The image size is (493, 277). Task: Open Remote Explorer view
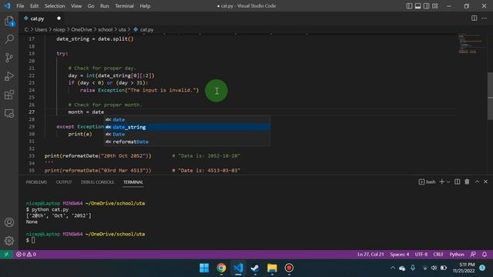(x=9, y=113)
